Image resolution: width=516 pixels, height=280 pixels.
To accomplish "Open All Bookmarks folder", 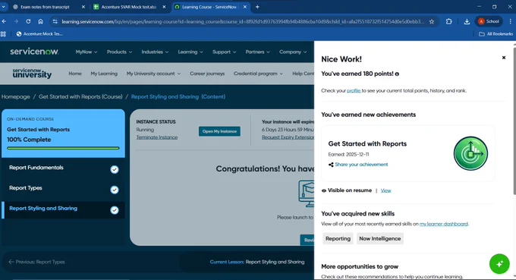I will pyautogui.click(x=496, y=34).
